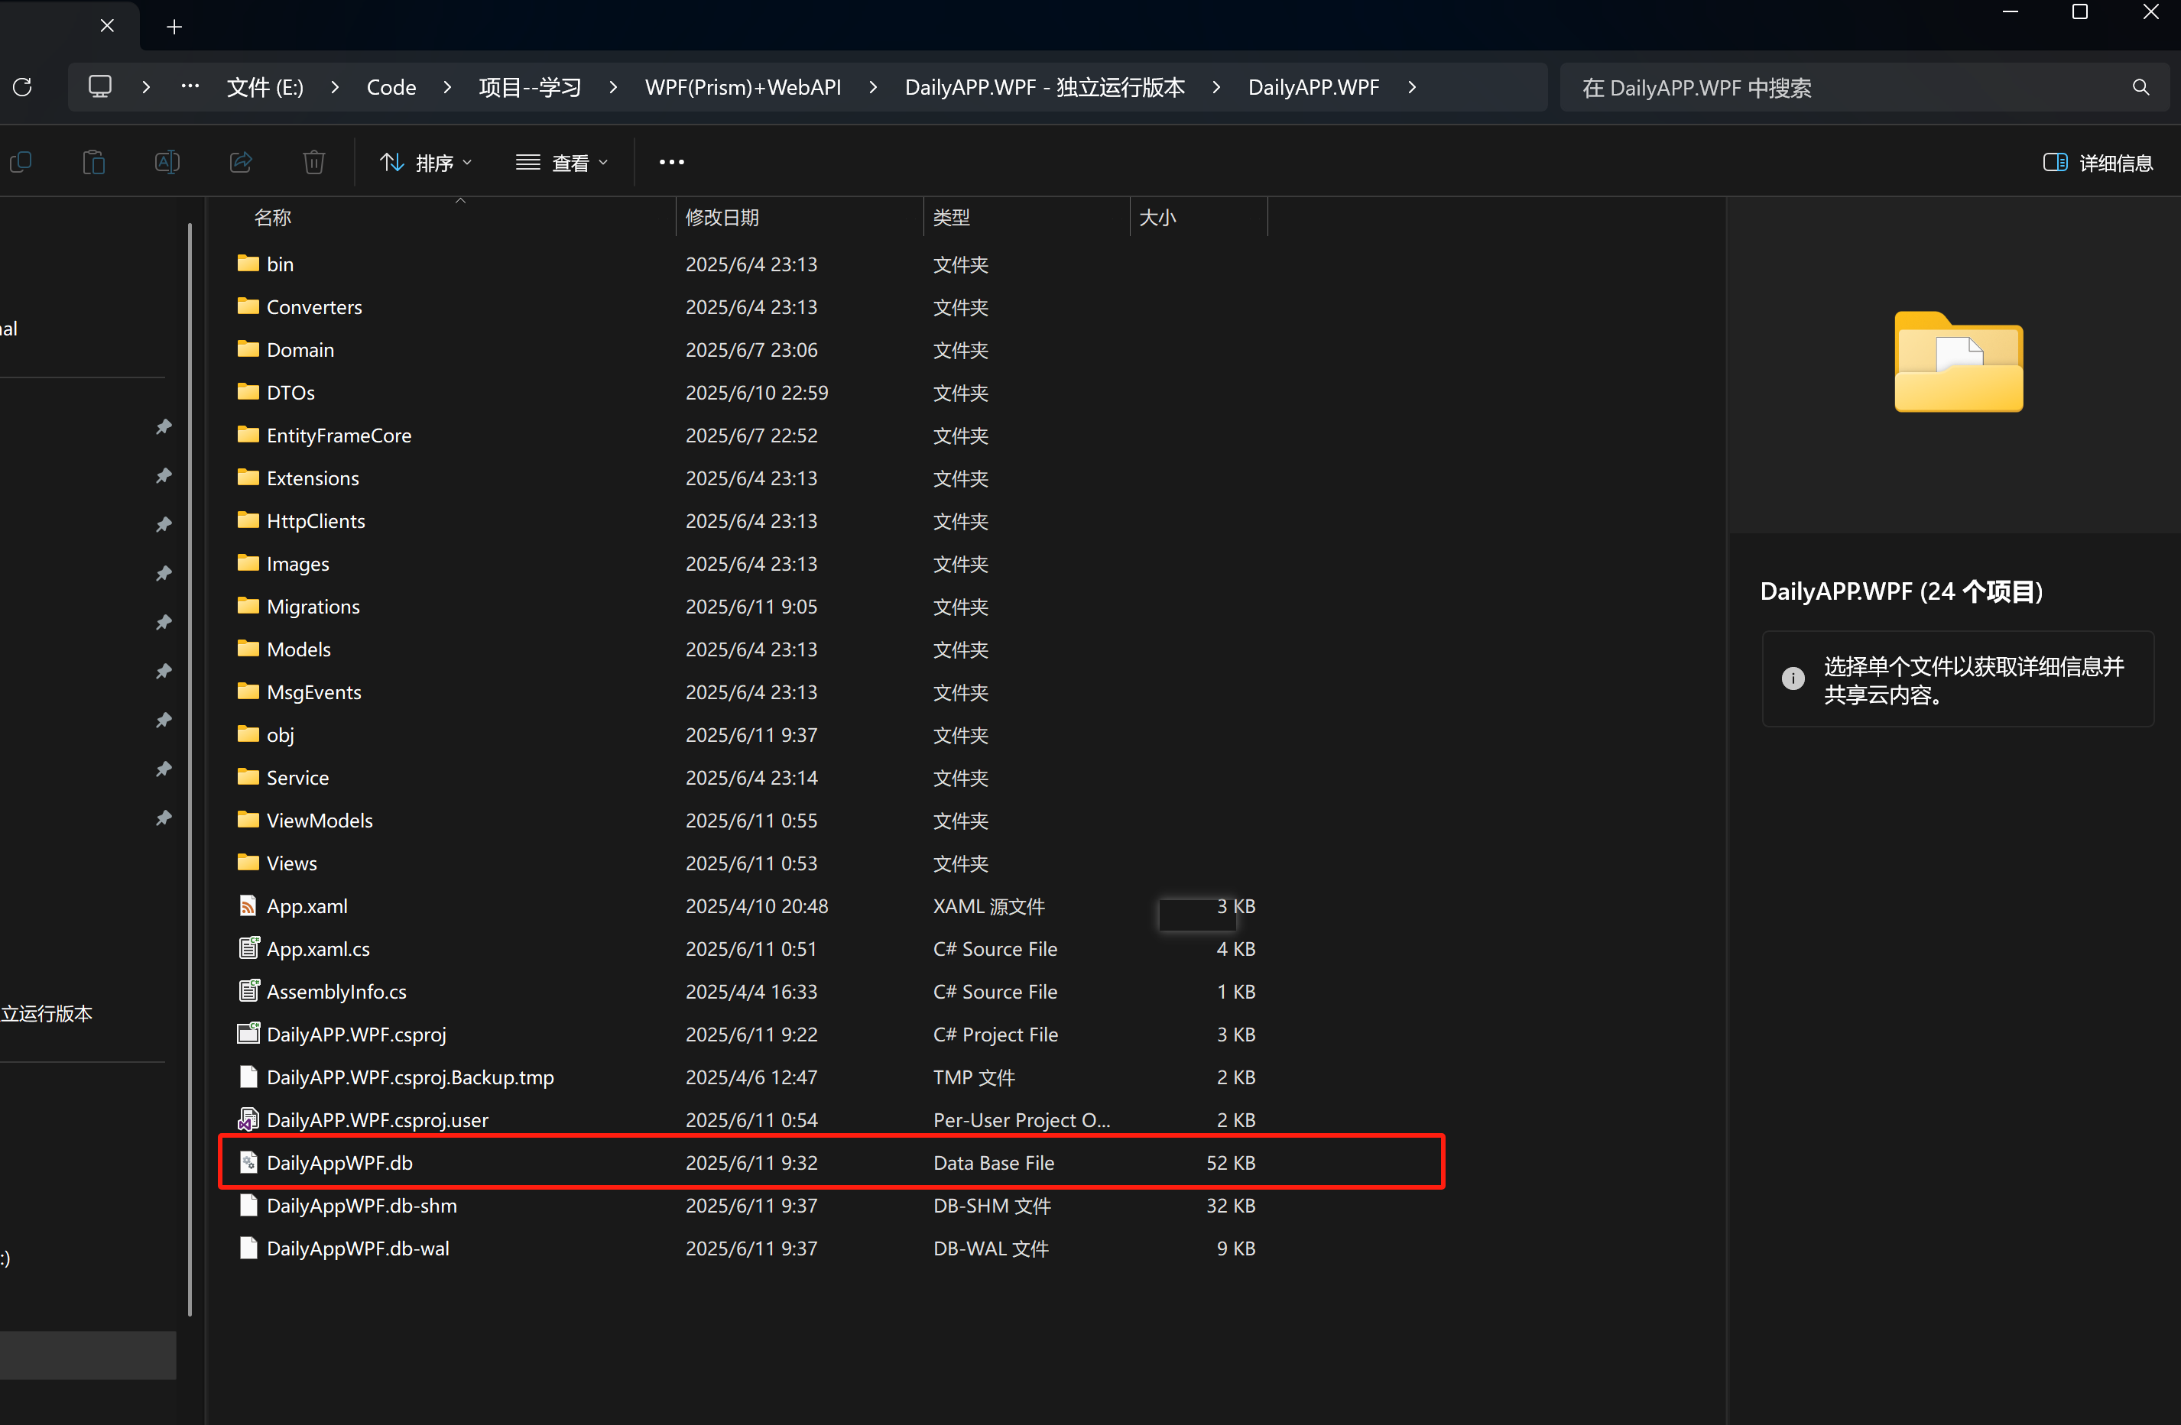
Task: Expand chevron after DailyAPP.WPF breadcrumb
Action: pos(1412,87)
